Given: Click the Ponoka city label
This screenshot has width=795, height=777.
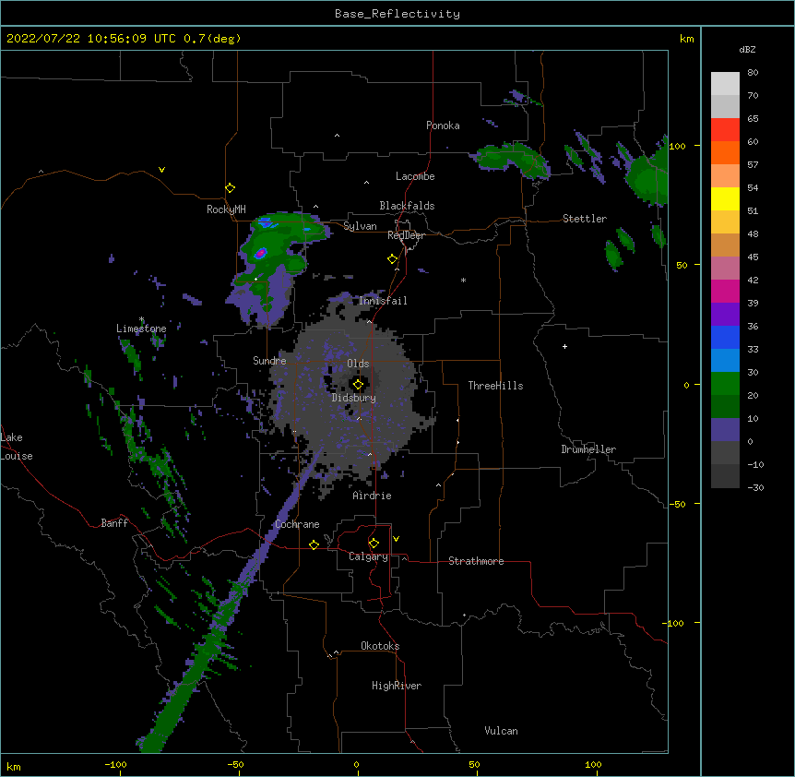Looking at the screenshot, I should click(x=443, y=126).
